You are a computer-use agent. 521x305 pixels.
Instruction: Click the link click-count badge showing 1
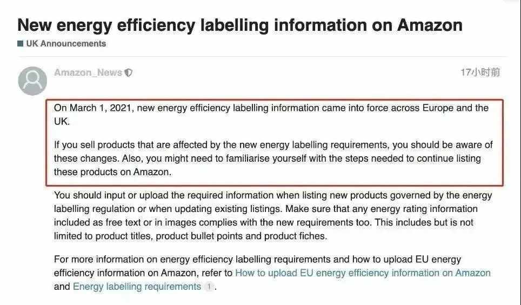[x=209, y=287]
